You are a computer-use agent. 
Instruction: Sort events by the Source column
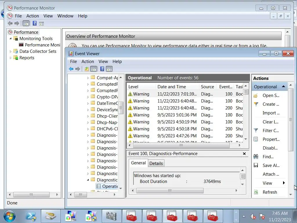(x=208, y=87)
